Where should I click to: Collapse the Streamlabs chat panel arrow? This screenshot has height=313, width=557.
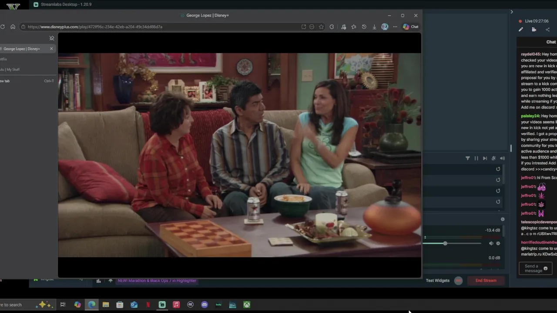[x=512, y=12]
